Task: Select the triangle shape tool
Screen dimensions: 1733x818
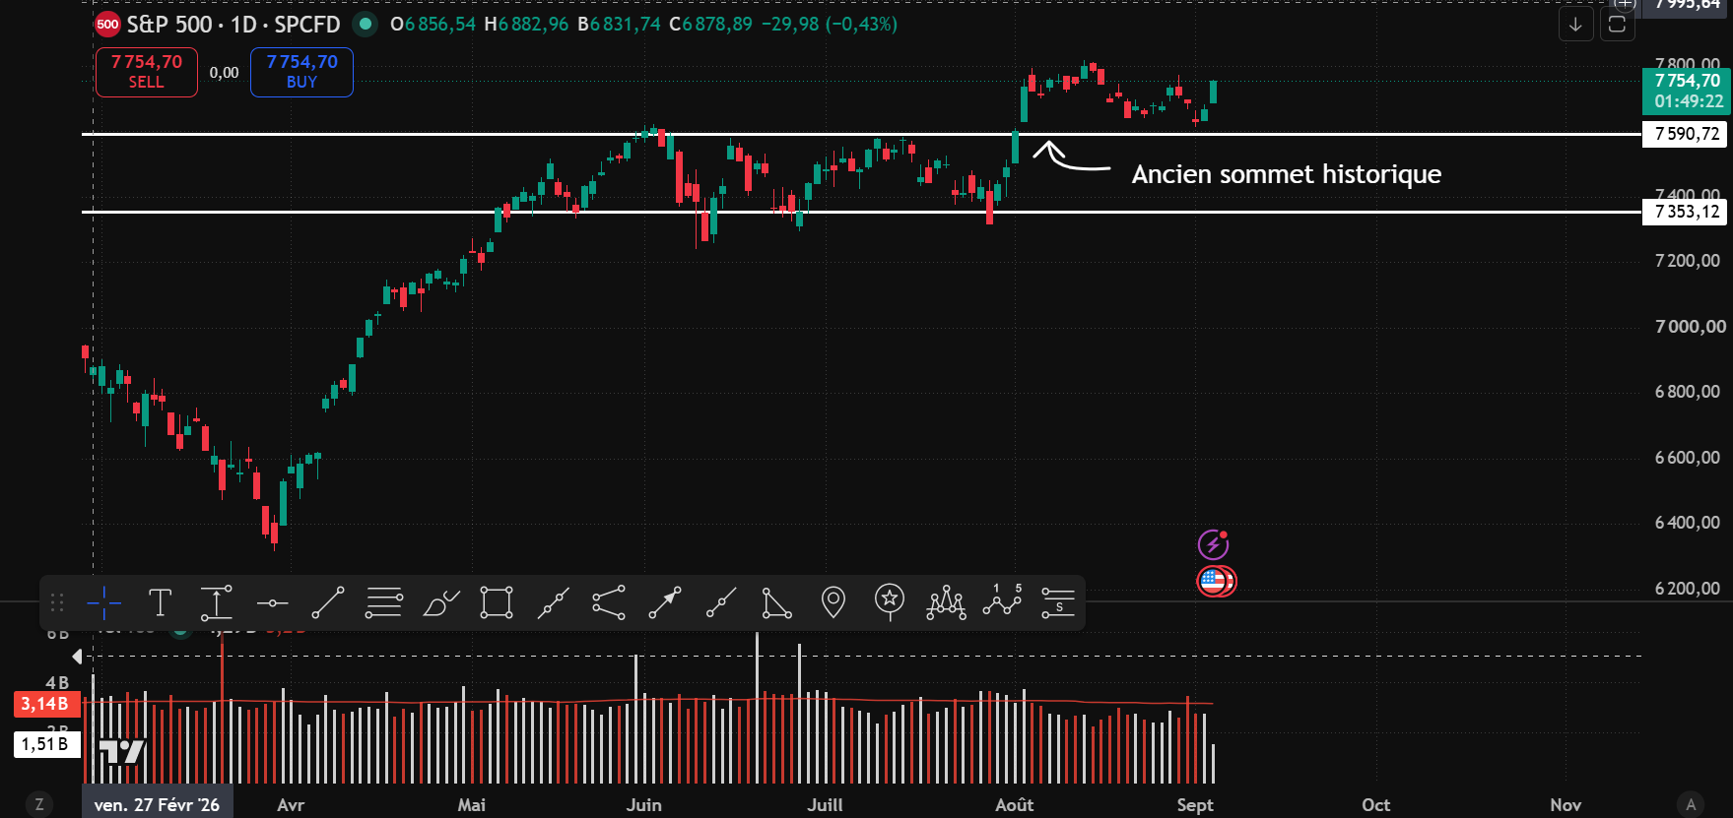Action: (x=777, y=602)
